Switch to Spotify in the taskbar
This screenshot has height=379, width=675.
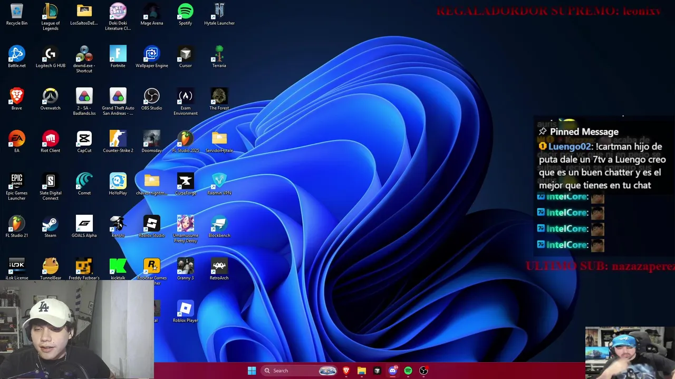[408, 371]
